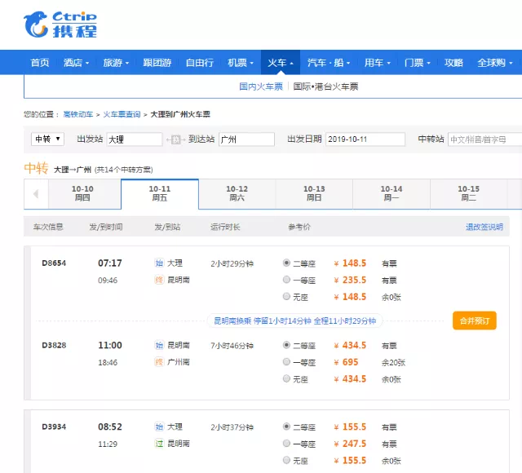Click the 始 icon next to 昆明南 for D3828
The width and height of the screenshot is (522, 473).
point(159,346)
